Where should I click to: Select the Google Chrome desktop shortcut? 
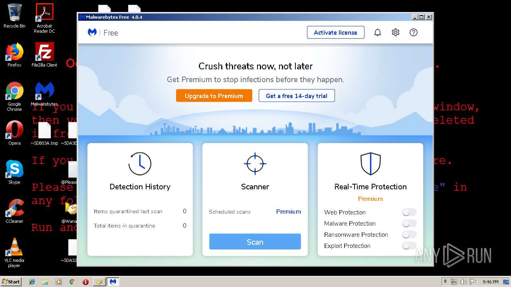pos(14,96)
